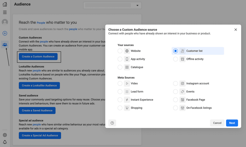Image resolution: width=246 pixels, height=147 pixels.
Task: Click the Cancel button
Action: click(x=217, y=123)
